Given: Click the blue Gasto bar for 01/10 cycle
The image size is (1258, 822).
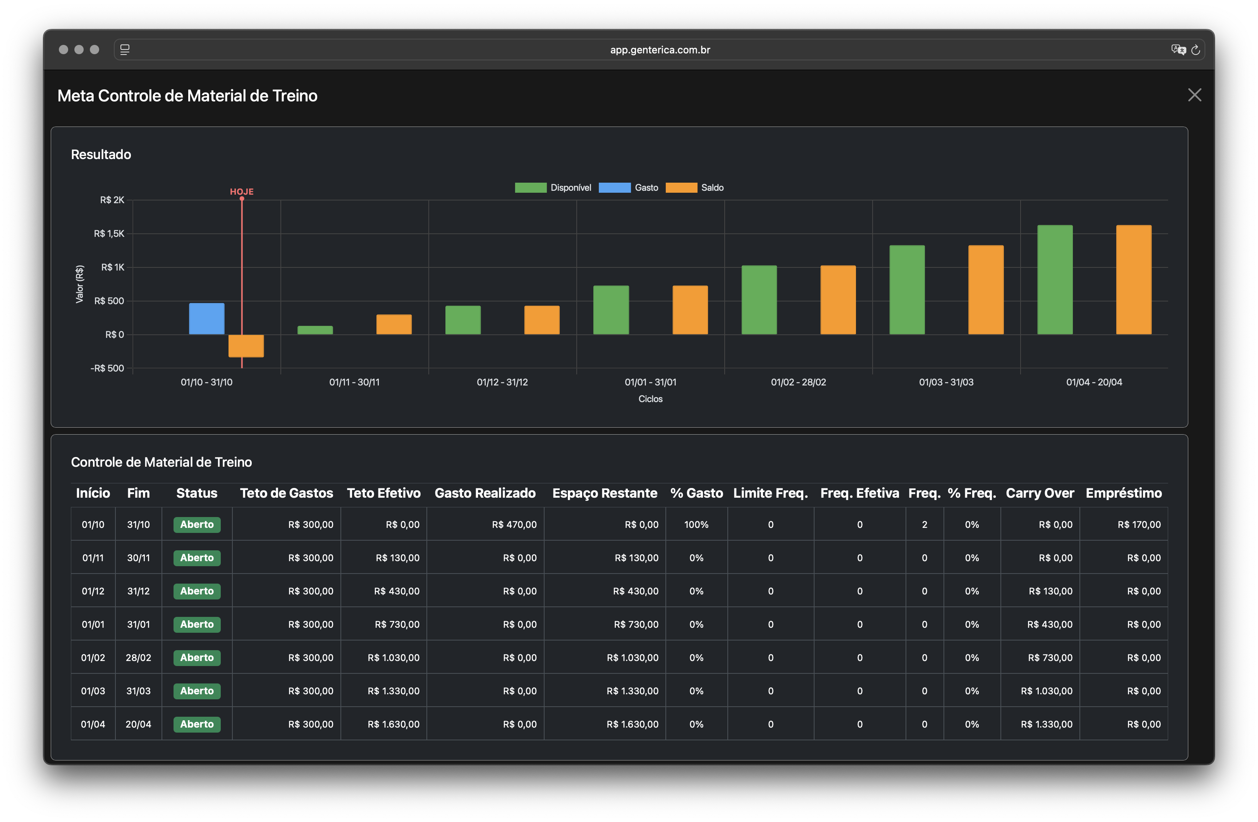Looking at the screenshot, I should coord(207,318).
